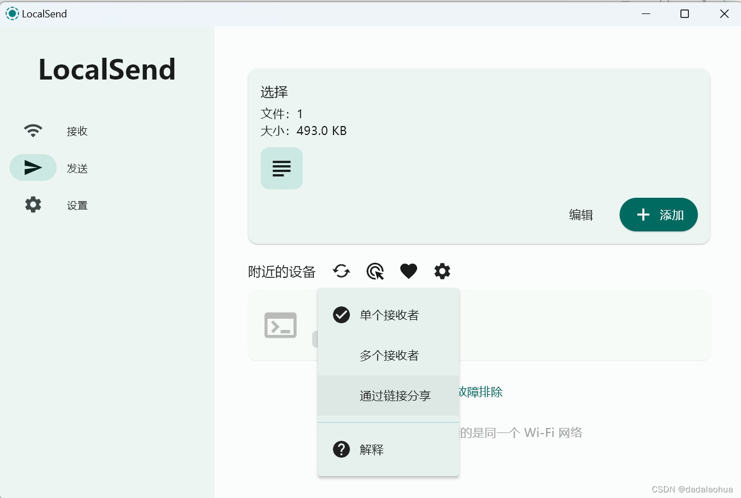Click the send mode gear icon near 附近的设备

click(x=442, y=272)
